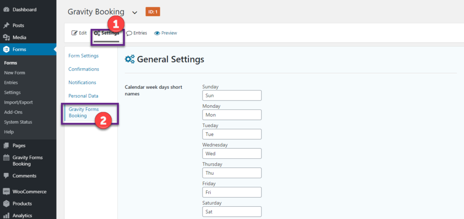Open Import/Export under Forms menu

[18, 102]
